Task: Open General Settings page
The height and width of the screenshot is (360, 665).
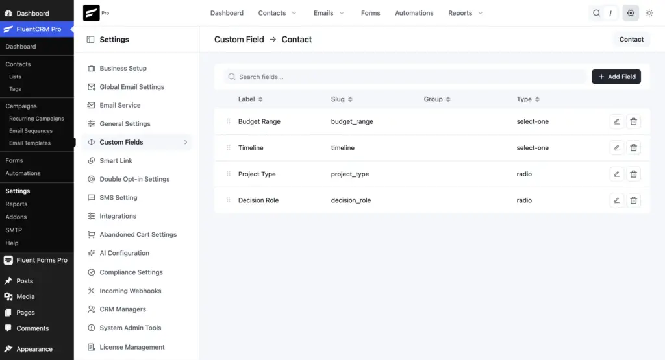Action: pyautogui.click(x=125, y=124)
